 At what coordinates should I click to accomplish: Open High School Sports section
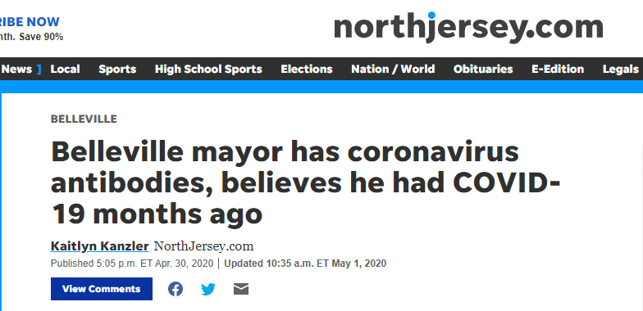pyautogui.click(x=208, y=69)
